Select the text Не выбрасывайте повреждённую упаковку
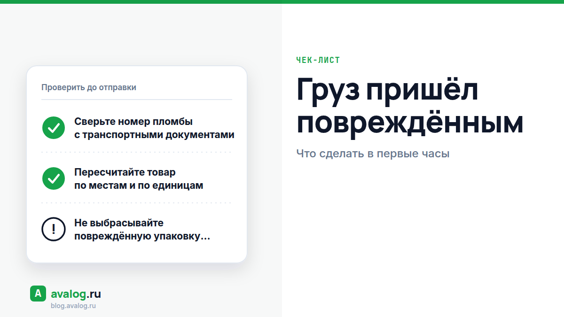The height and width of the screenshot is (317, 564). [x=142, y=230]
